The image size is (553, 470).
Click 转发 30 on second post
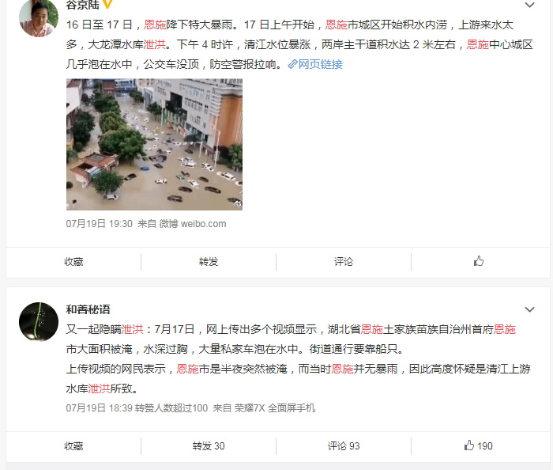pos(209,446)
